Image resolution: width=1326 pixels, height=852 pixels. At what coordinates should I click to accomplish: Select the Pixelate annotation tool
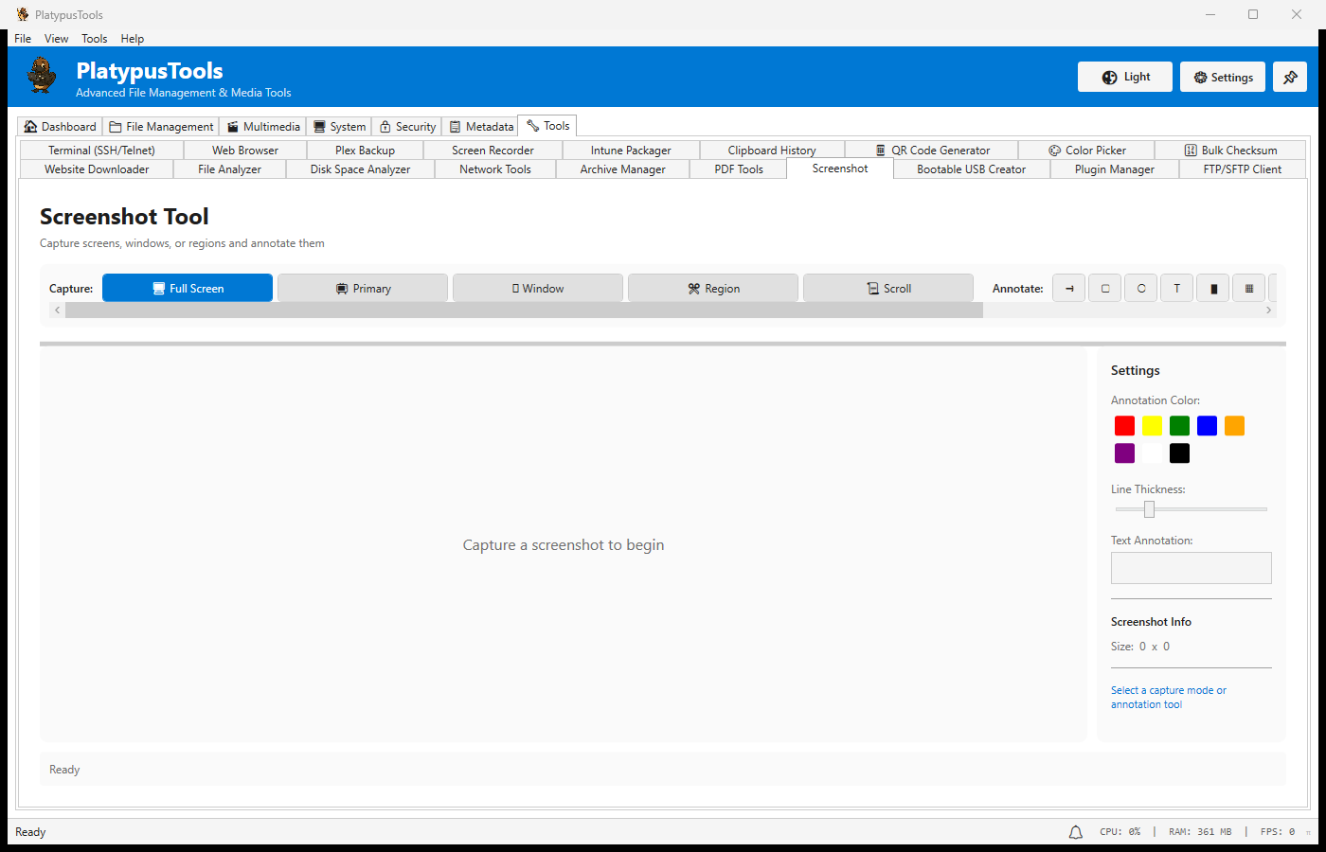[1248, 288]
